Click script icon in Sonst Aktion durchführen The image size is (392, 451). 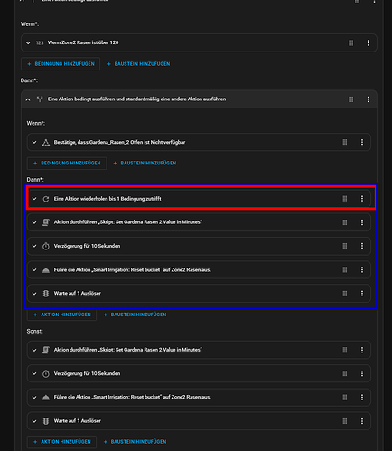pyautogui.click(x=46, y=350)
